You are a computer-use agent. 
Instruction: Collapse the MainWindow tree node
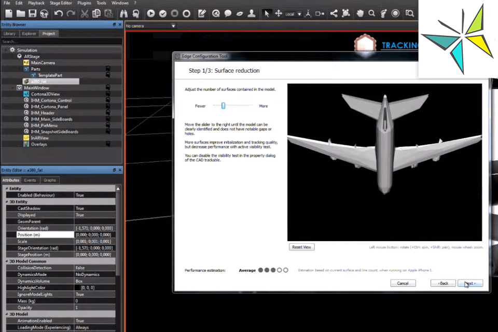point(12,88)
